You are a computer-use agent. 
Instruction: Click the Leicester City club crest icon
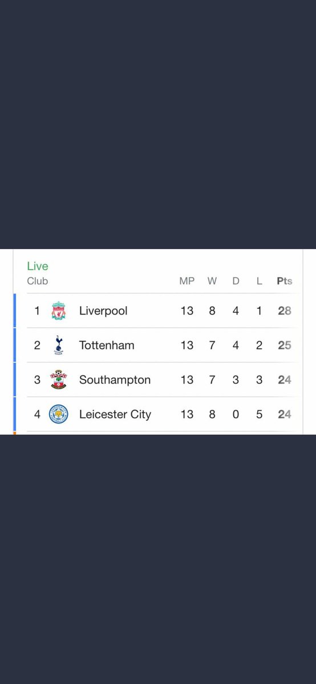pyautogui.click(x=58, y=414)
